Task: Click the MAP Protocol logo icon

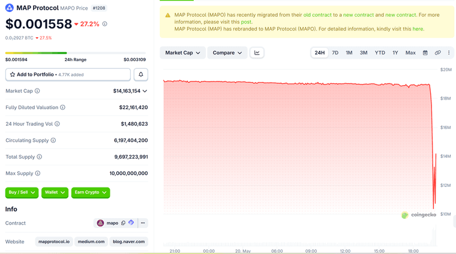Action: (10, 8)
